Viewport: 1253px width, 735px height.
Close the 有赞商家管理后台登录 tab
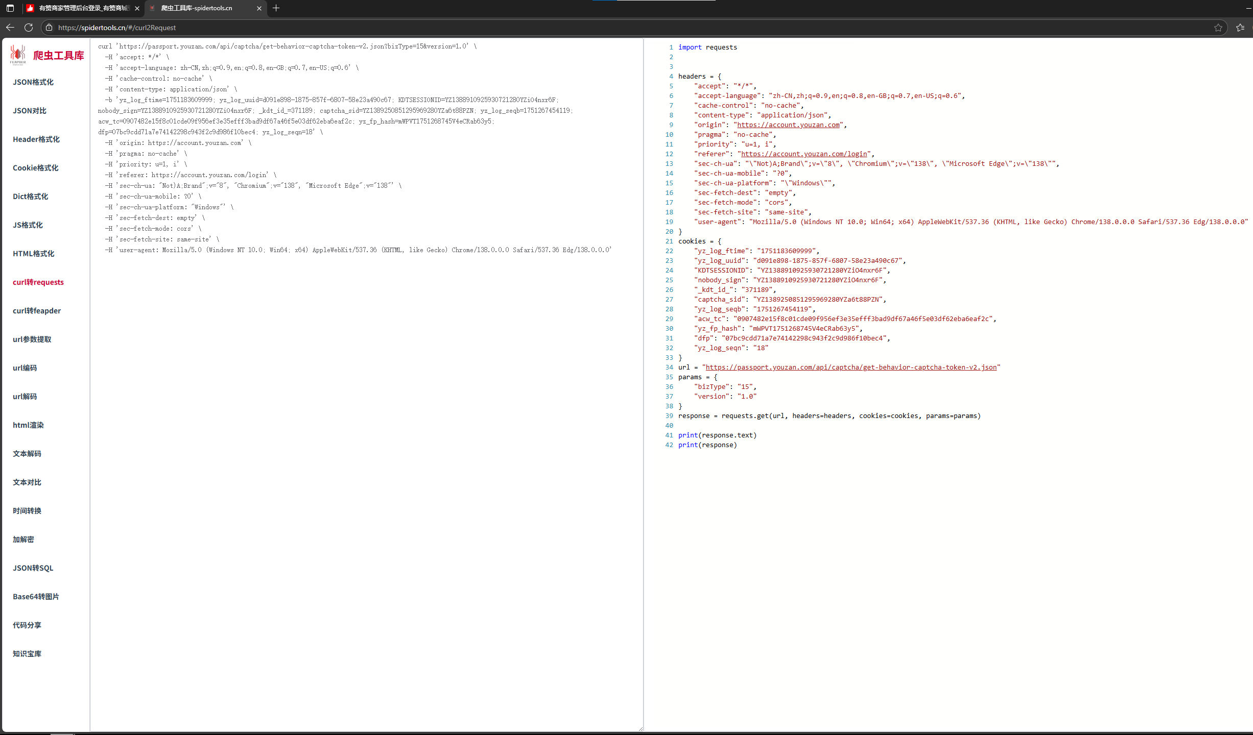point(137,8)
